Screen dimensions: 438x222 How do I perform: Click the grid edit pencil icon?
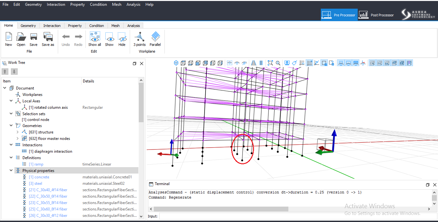302,63
